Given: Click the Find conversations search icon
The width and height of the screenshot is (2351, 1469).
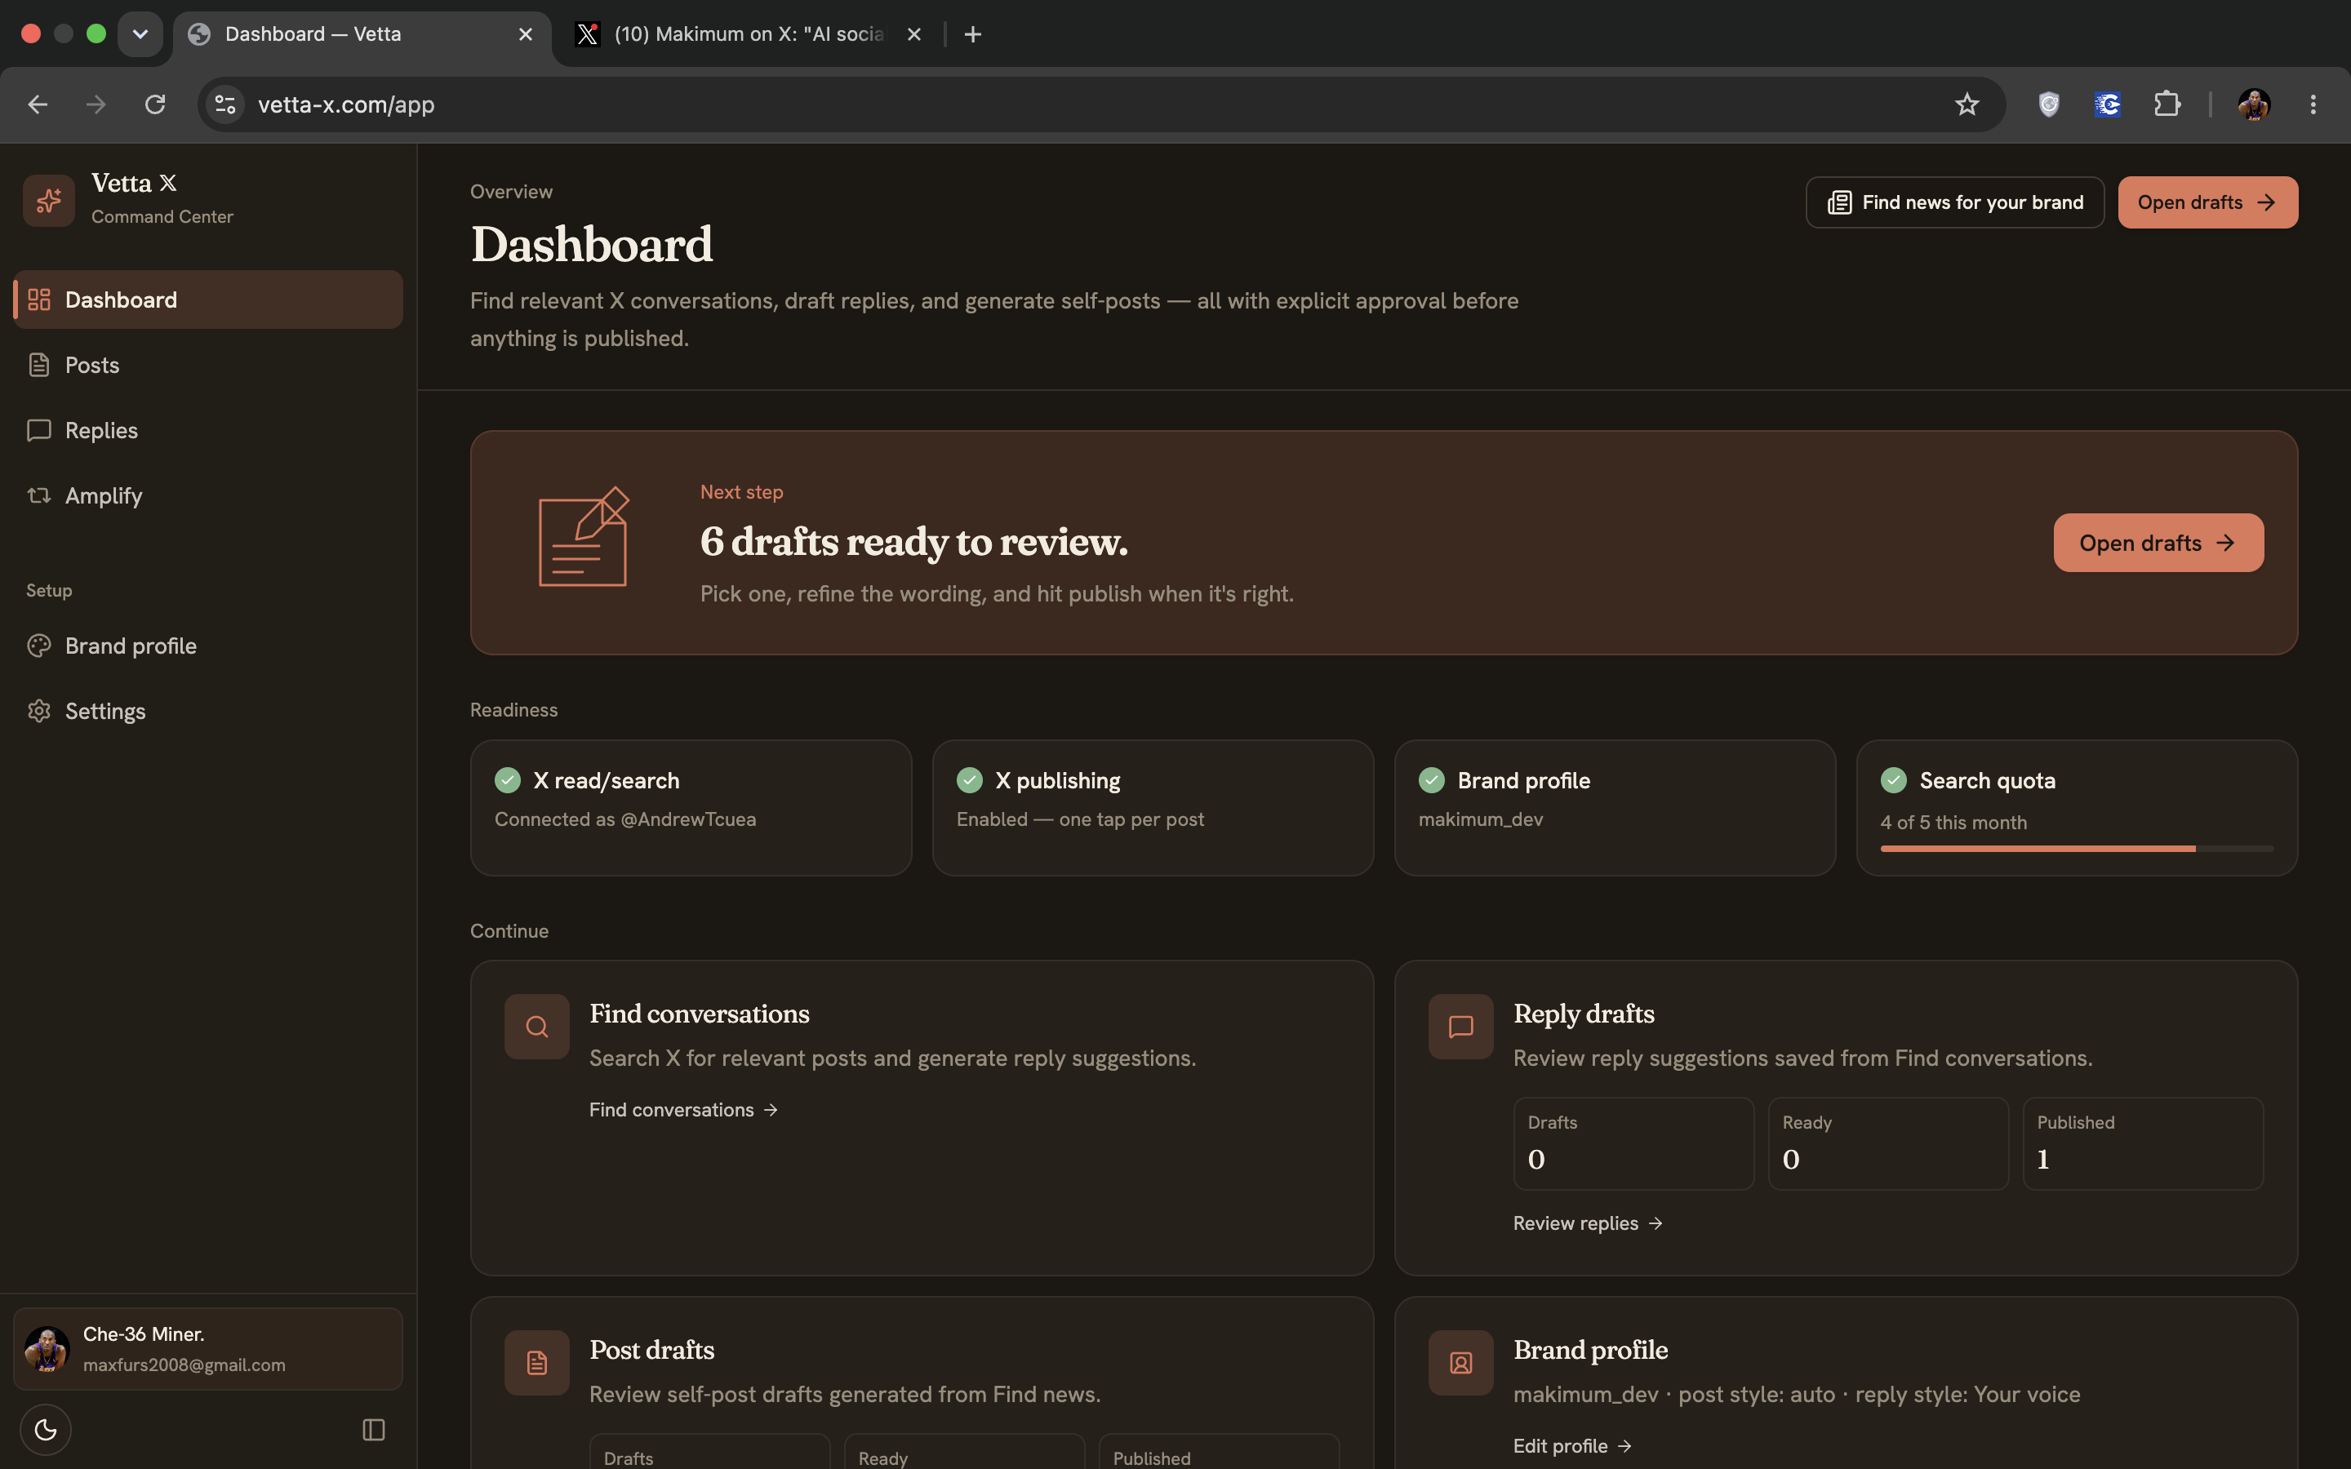Looking at the screenshot, I should coord(536,1027).
